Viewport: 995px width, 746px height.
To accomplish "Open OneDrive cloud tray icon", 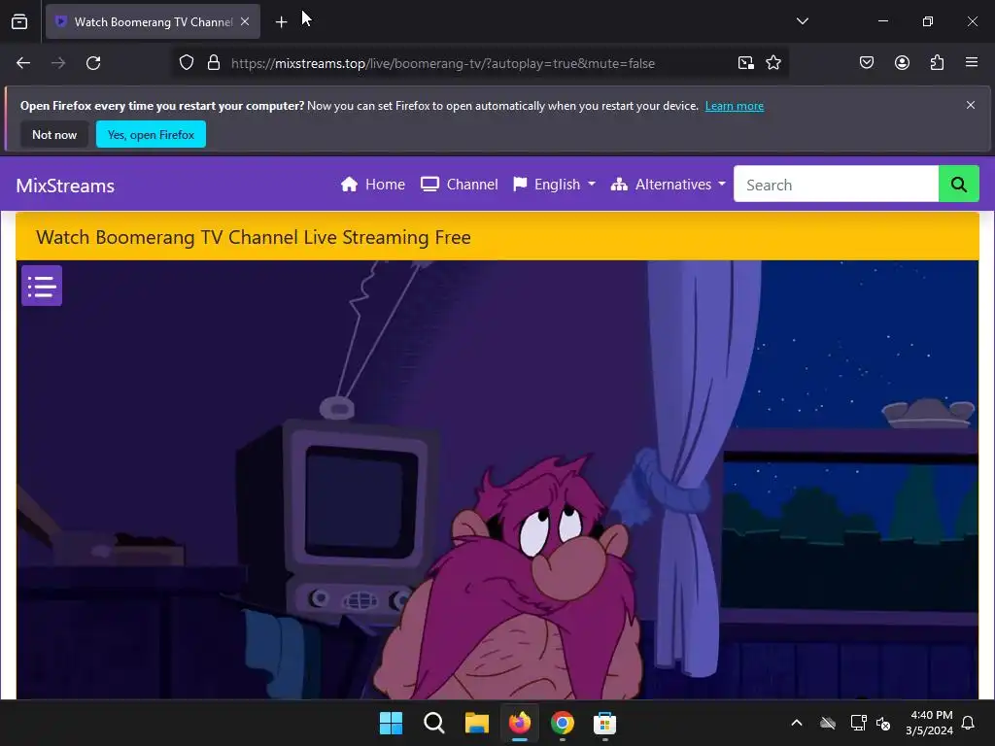I will click(828, 723).
